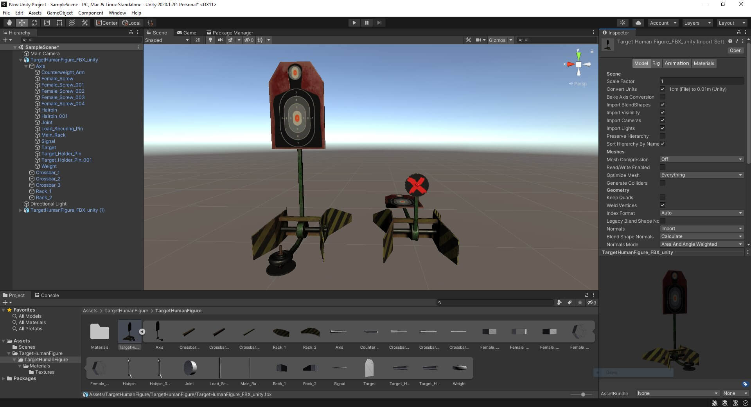The width and height of the screenshot is (751, 407).
Task: Enable Generate Colliders checkbox
Action: [663, 183]
